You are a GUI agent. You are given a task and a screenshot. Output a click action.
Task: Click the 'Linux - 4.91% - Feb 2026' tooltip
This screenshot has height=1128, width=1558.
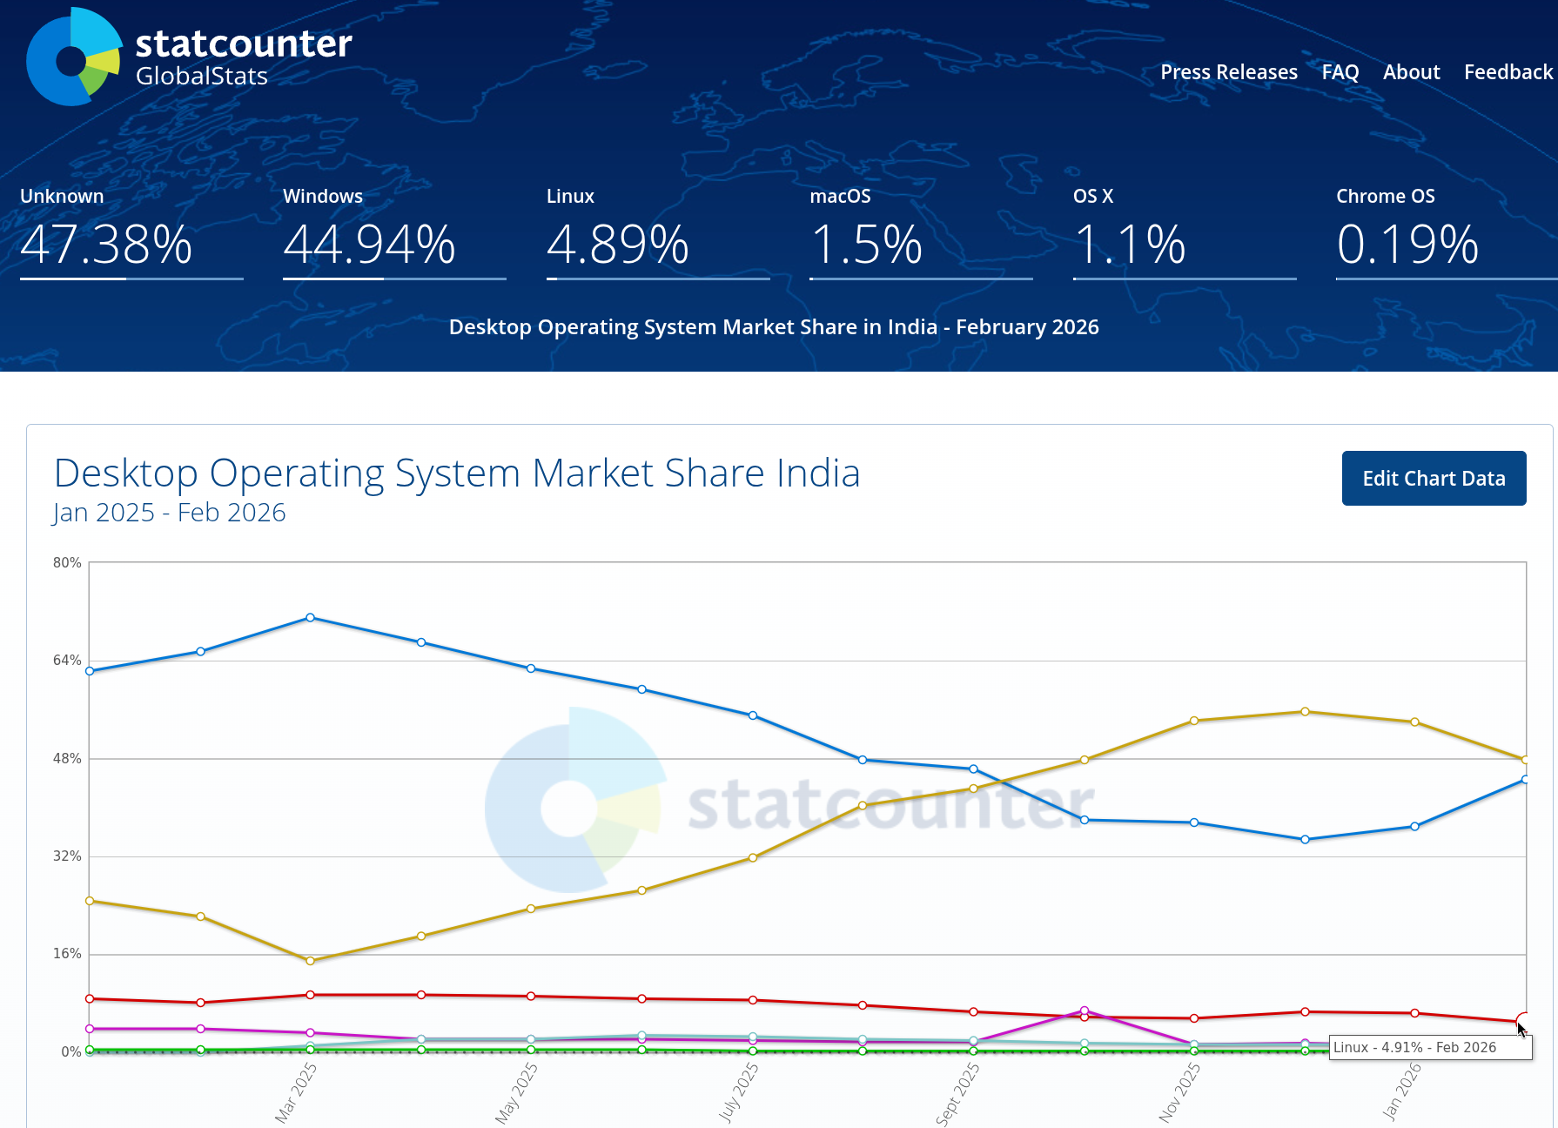1431,1048
